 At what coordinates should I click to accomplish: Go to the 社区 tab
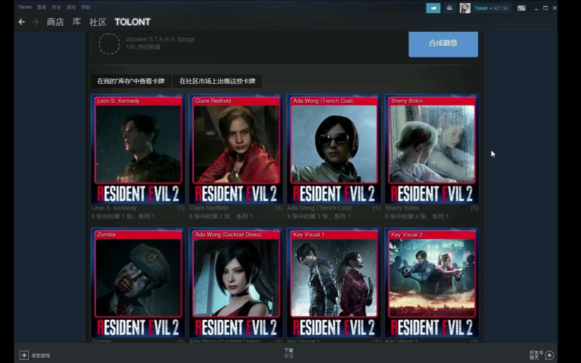click(x=98, y=22)
